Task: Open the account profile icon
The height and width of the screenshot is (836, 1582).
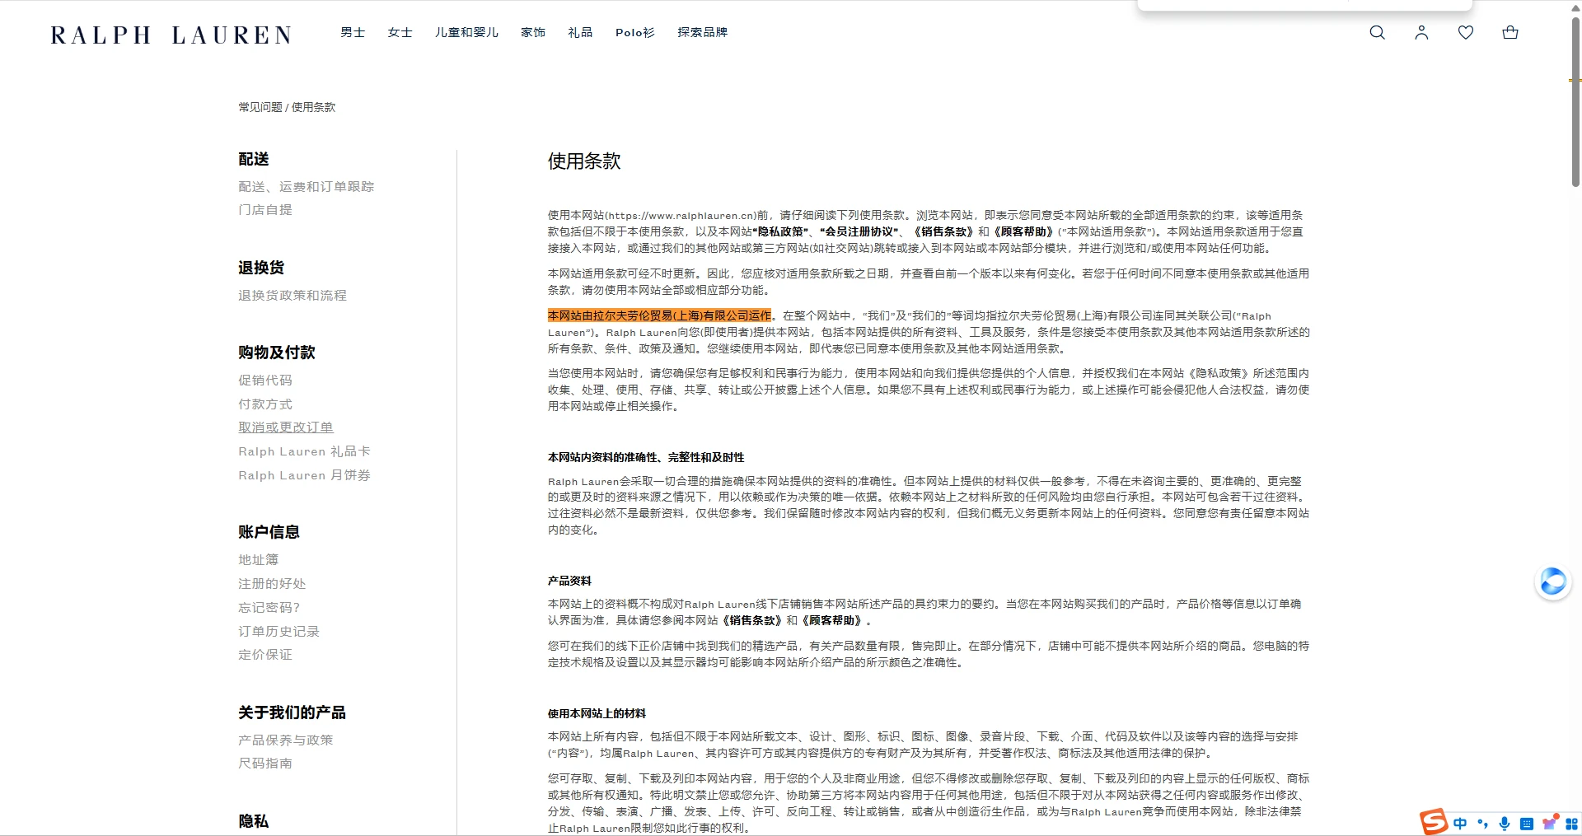Action: point(1421,33)
